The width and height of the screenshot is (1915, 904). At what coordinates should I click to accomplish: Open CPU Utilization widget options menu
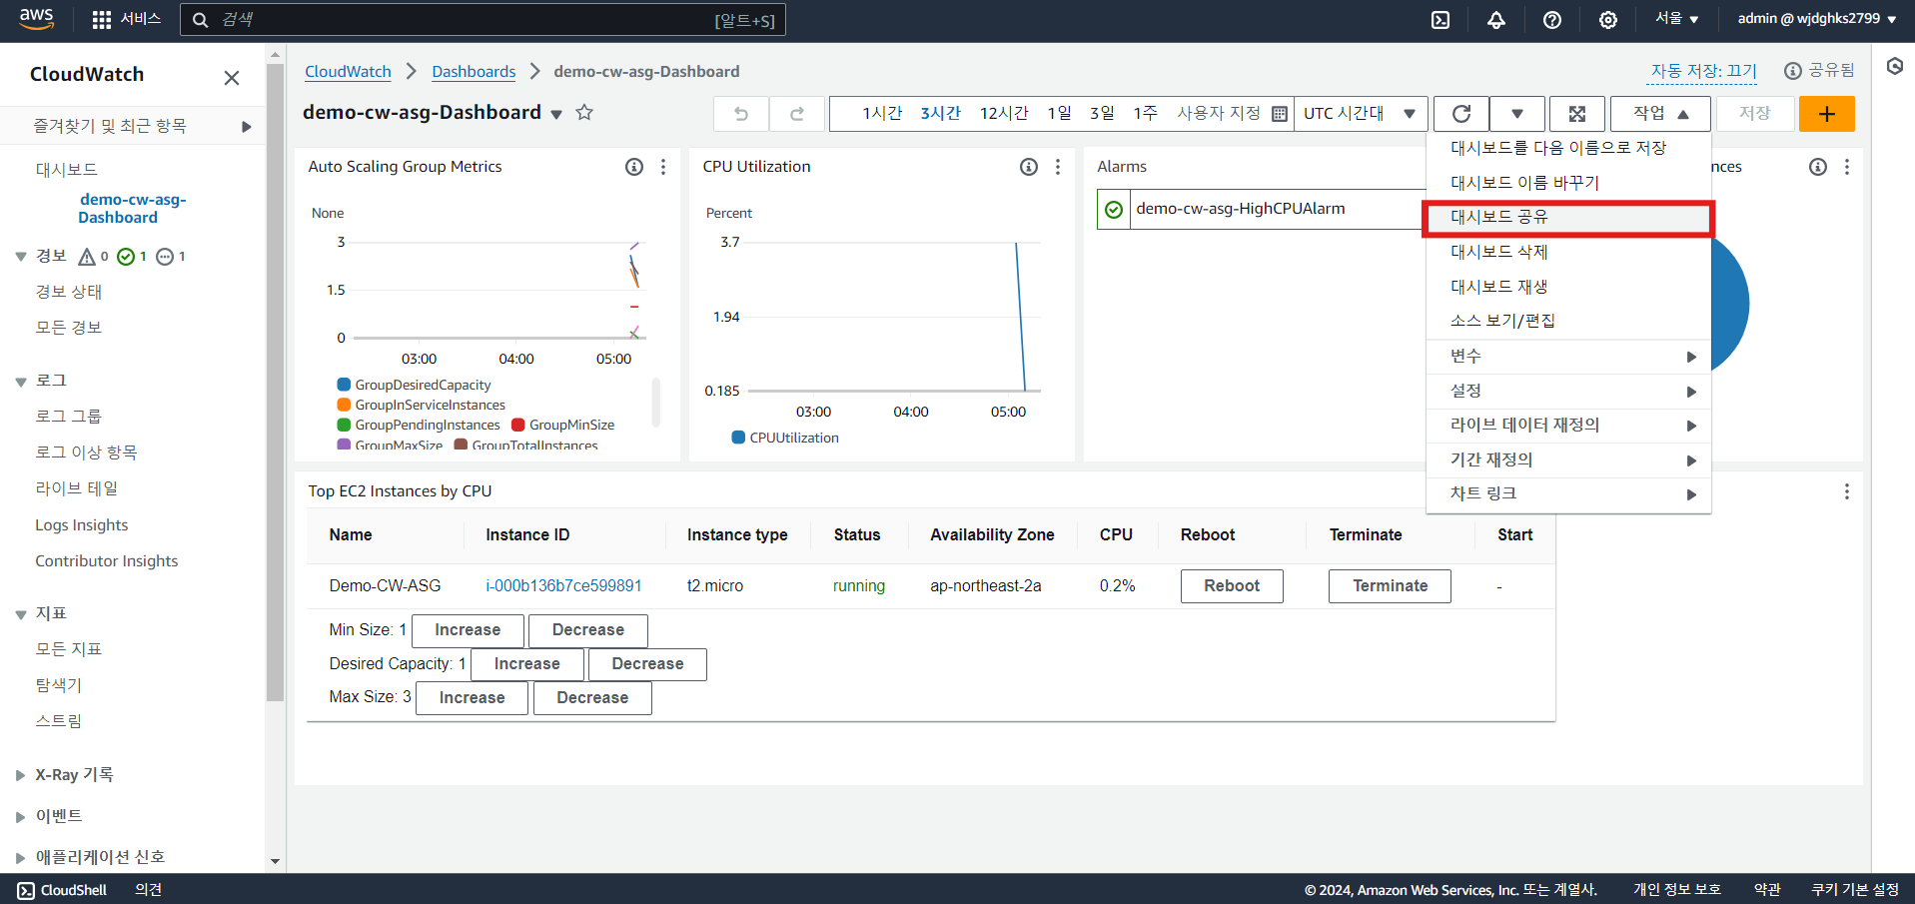[x=1058, y=167]
